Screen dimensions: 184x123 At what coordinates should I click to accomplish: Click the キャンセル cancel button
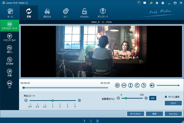pos(173,114)
